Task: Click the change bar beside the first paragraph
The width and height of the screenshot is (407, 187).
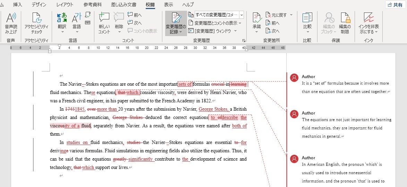Action: click(x=33, y=84)
